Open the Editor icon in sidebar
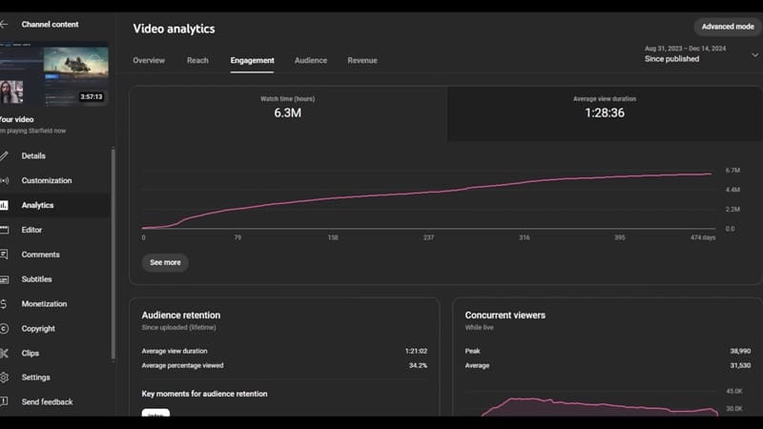The height and width of the screenshot is (429, 763). click(x=4, y=230)
